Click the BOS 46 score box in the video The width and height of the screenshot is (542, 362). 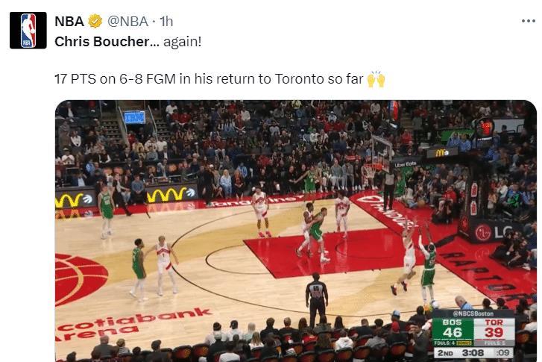coord(453,329)
